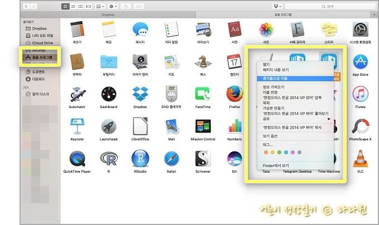Open the Mission Control app icon
Viewport: 379px width, 225px height.
[x=203, y=126]
